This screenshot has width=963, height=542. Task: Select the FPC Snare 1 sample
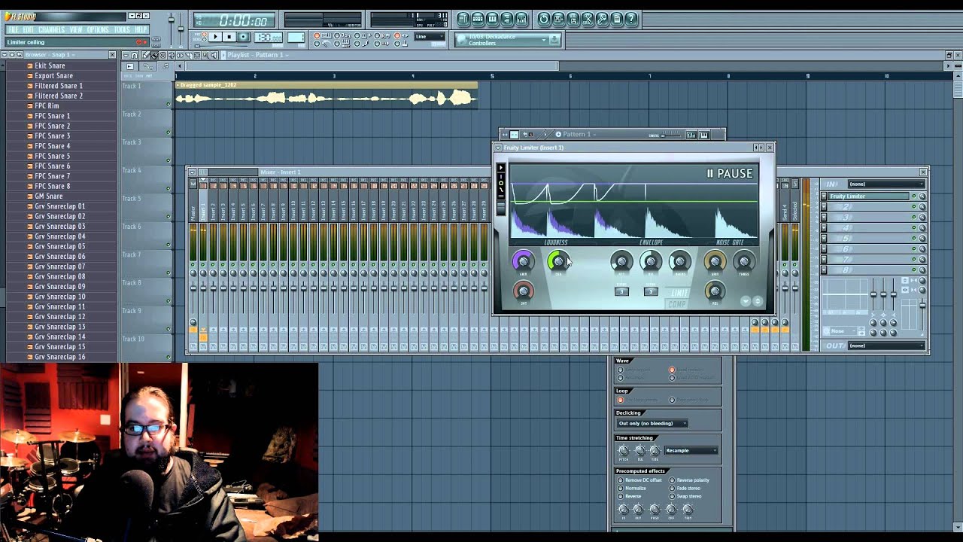(52, 116)
